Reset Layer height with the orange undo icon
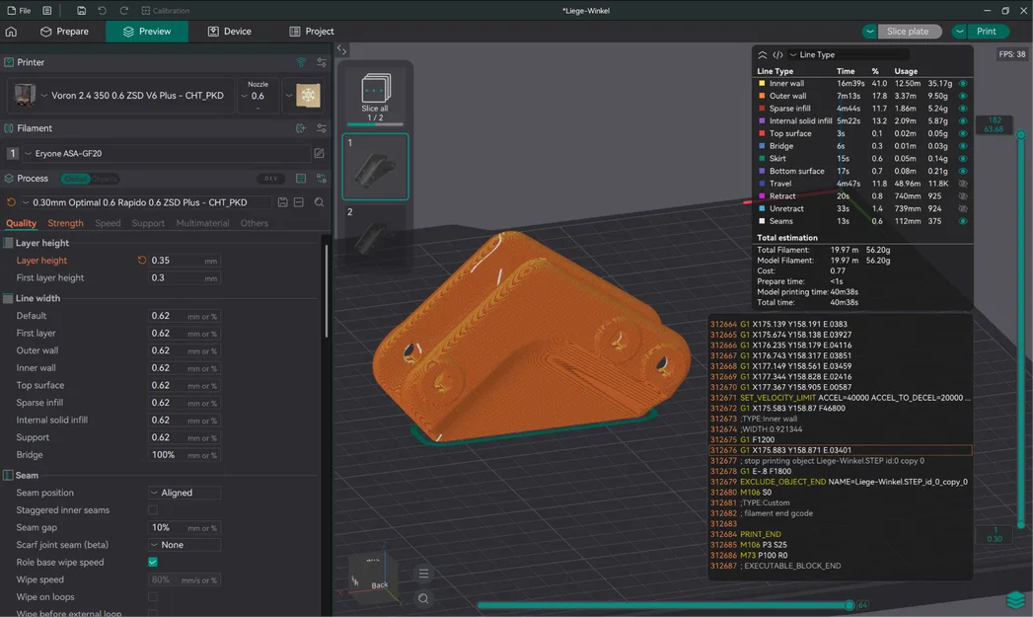This screenshot has height=617, width=1033. pyautogui.click(x=142, y=260)
